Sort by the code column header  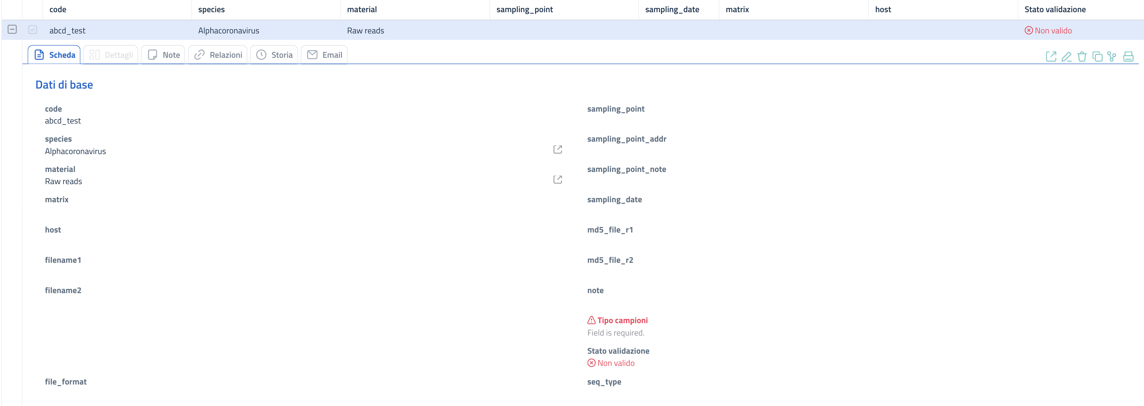[x=58, y=9]
